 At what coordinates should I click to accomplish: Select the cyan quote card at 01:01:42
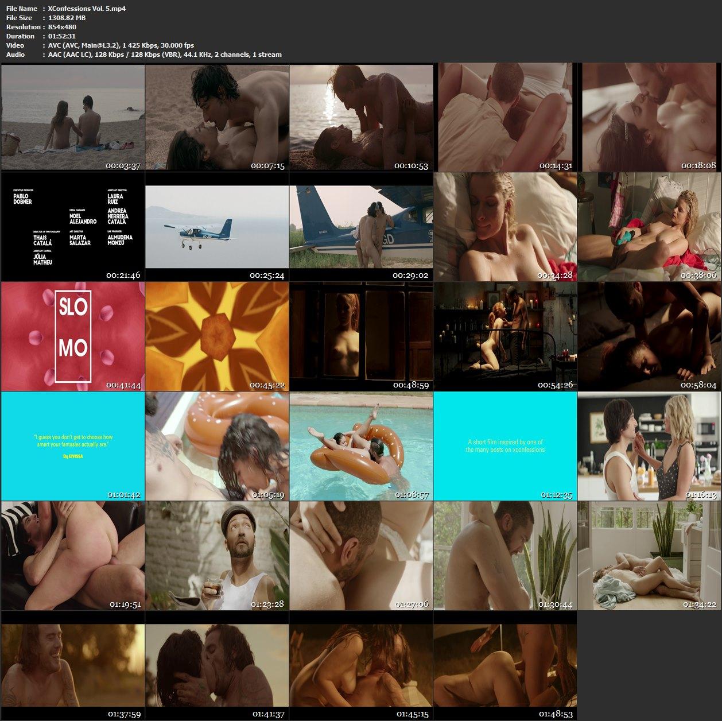(73, 446)
